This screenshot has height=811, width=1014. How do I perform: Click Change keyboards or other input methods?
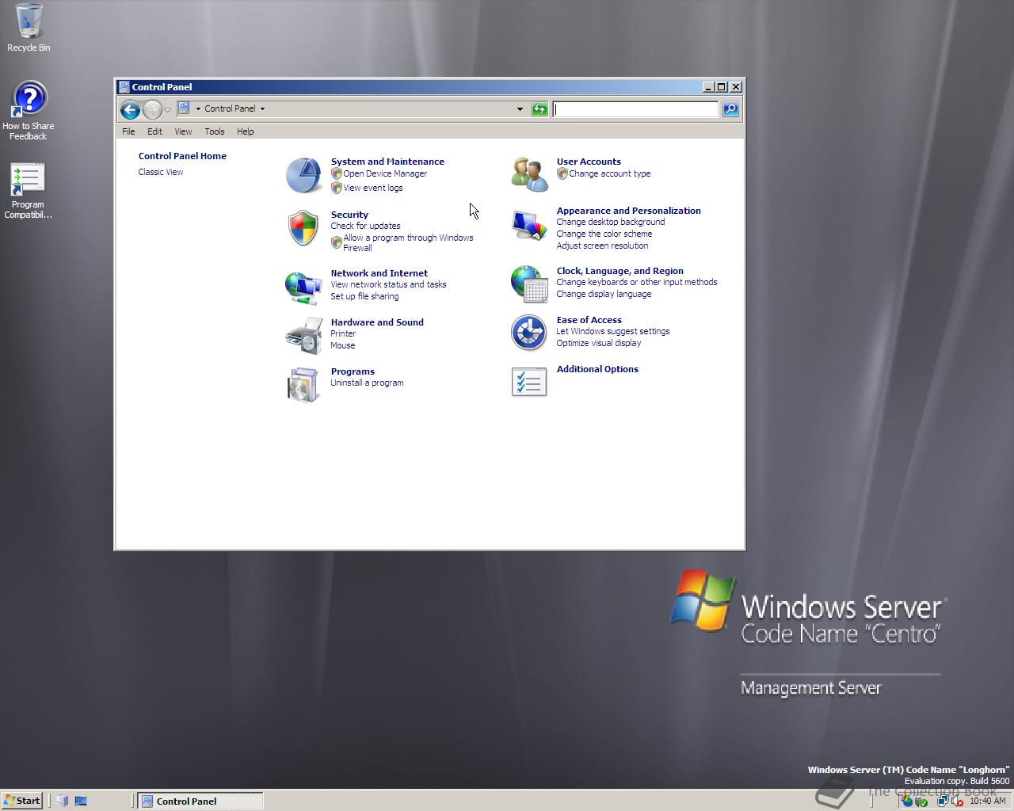click(636, 282)
